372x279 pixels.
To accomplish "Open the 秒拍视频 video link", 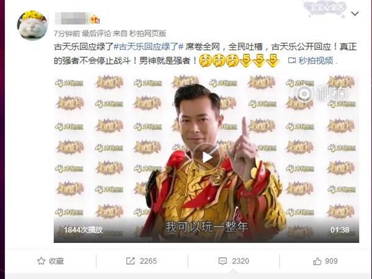I will [316, 61].
